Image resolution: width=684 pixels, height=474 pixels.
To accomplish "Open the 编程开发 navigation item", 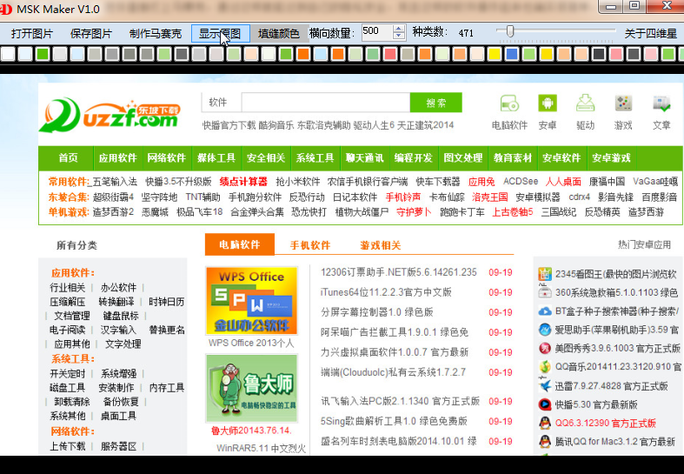I will pos(414,158).
